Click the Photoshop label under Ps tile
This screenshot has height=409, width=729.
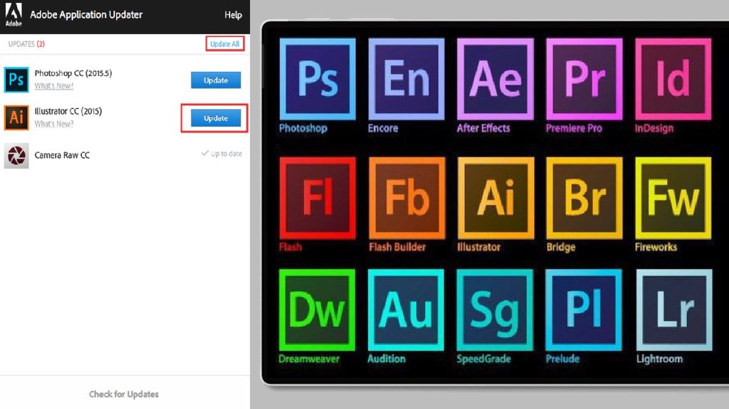pos(303,128)
